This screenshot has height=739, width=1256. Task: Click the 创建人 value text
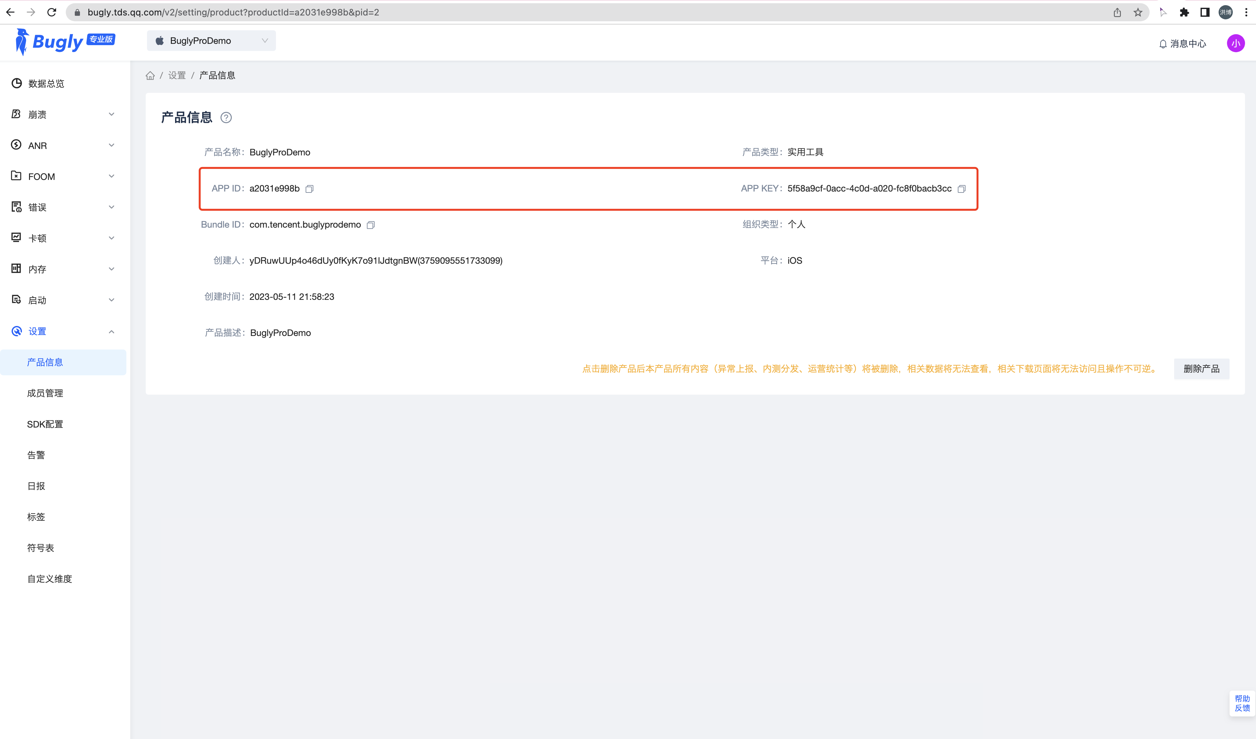click(376, 261)
